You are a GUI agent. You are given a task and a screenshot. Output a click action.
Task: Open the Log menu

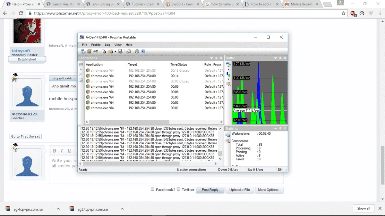[x=107, y=45]
